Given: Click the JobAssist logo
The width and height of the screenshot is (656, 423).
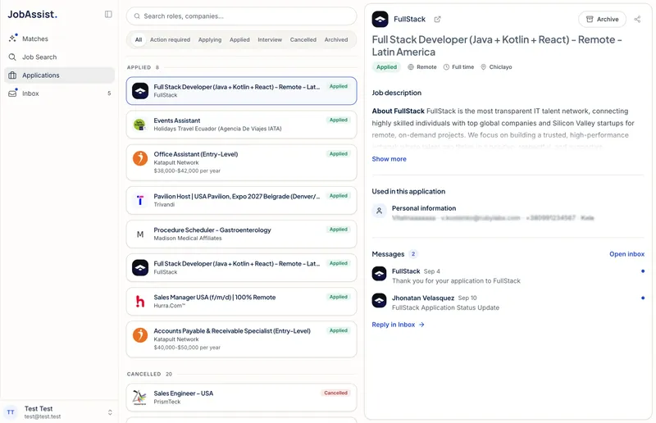Looking at the screenshot, I should 32,14.
